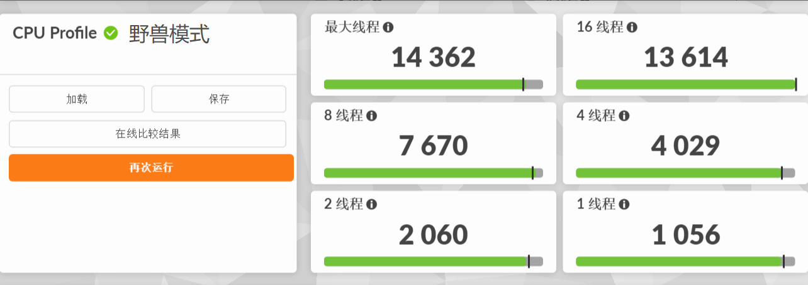The image size is (808, 285).
Task: Click the 2 线程 score bar
Action: coord(433,262)
